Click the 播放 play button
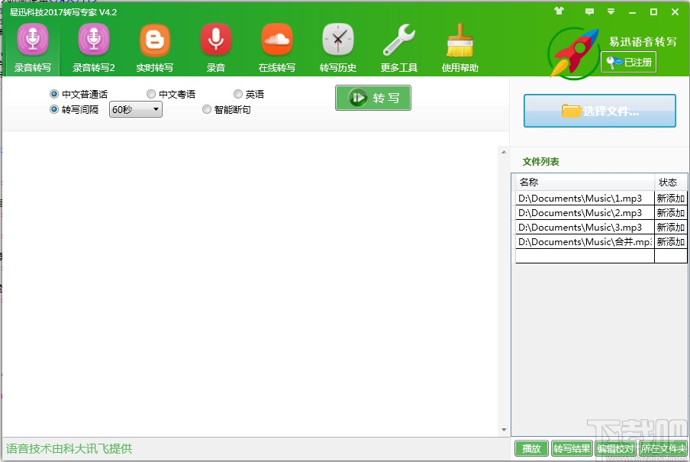Image resolution: width=690 pixels, height=462 pixels. click(x=531, y=448)
